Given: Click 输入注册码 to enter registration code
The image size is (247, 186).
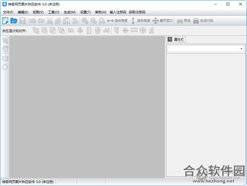Looking at the screenshot, I should click(118, 12).
